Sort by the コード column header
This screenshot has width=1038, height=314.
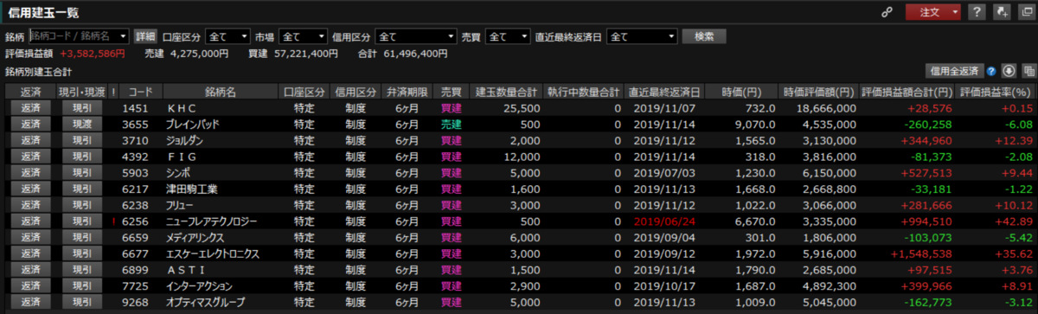point(140,92)
